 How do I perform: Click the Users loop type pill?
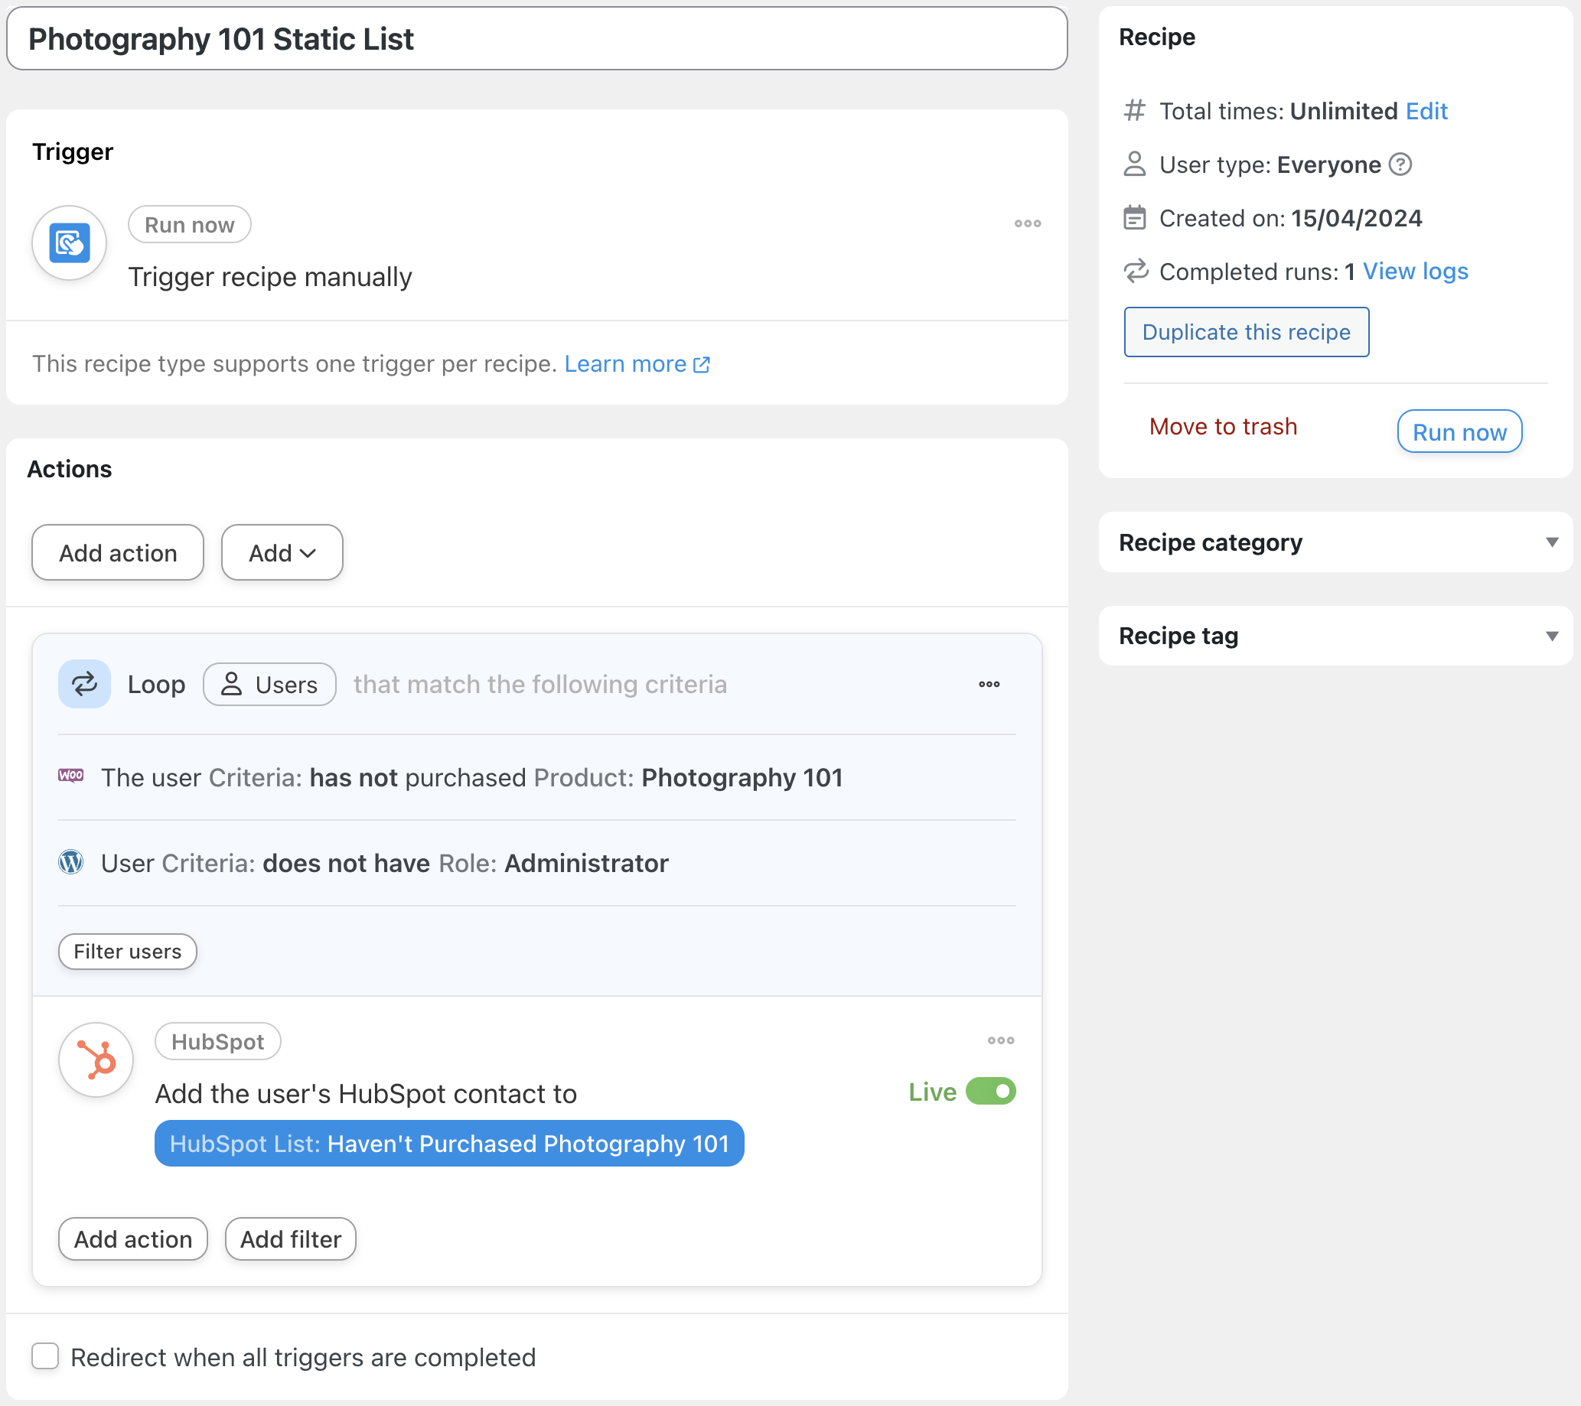269,685
